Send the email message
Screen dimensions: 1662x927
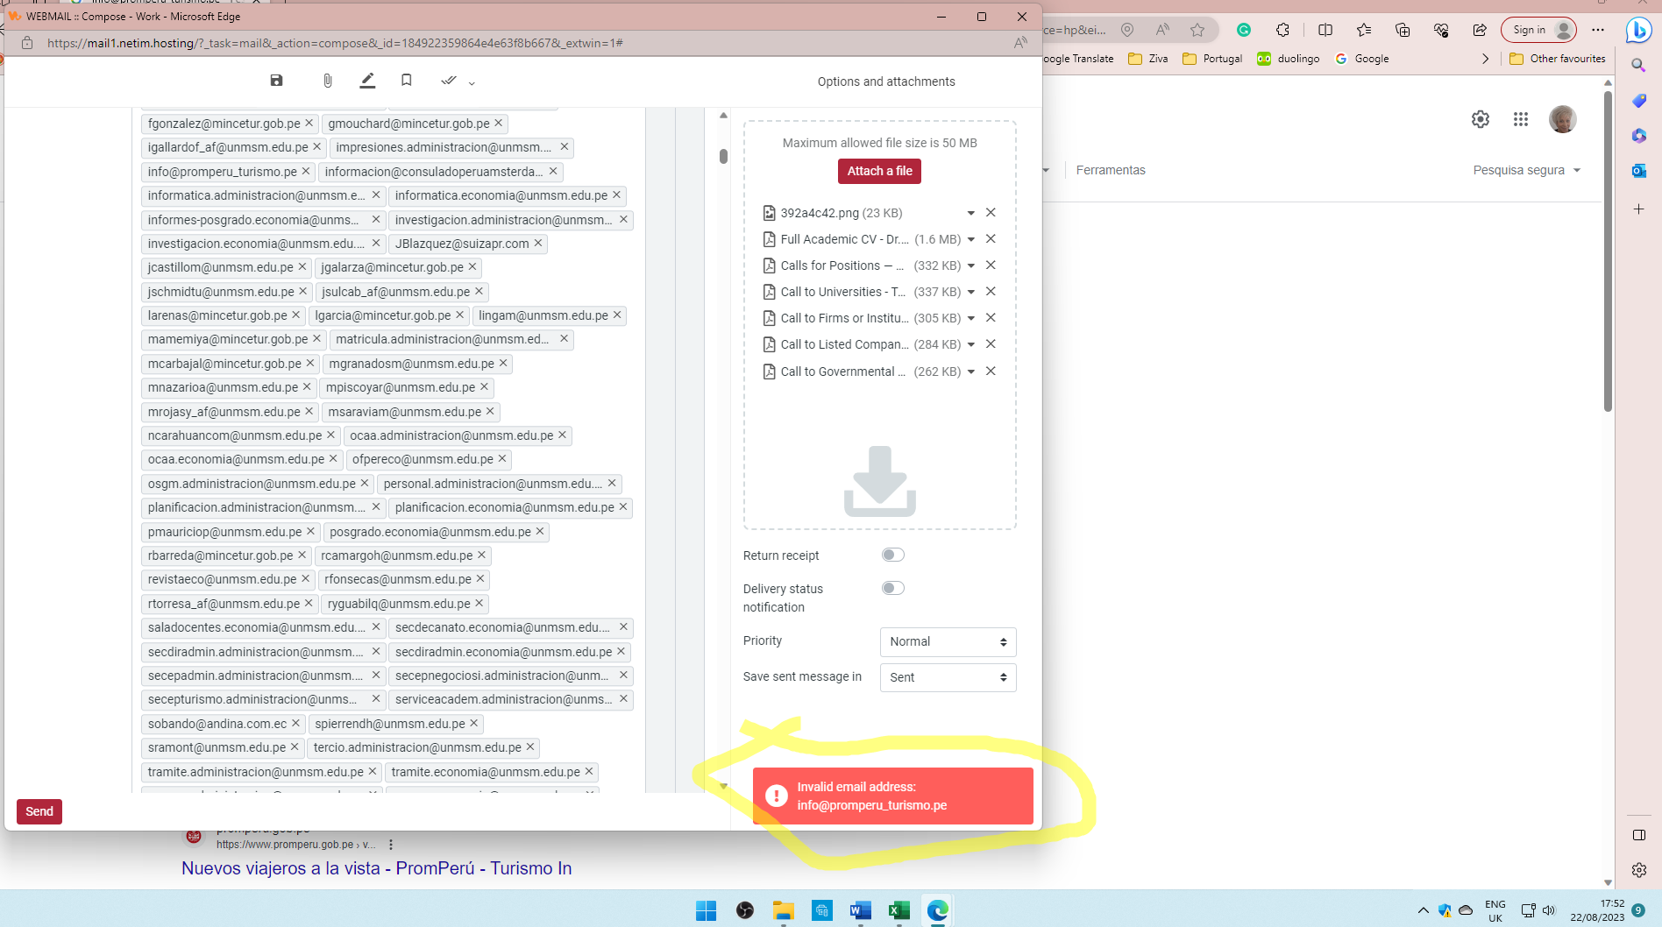click(x=39, y=811)
